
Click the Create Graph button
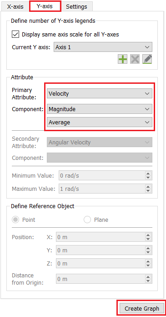coord(142,308)
